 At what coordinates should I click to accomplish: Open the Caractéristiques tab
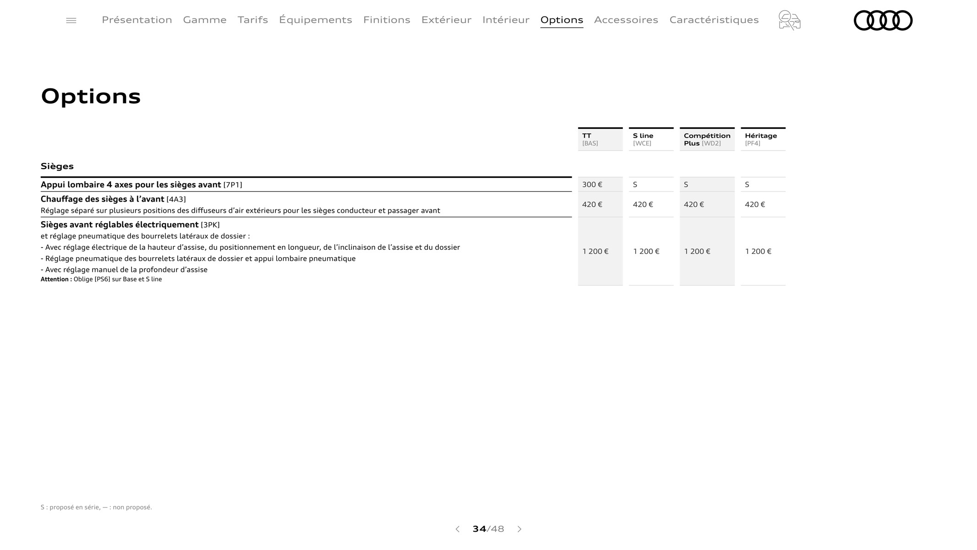tap(714, 20)
